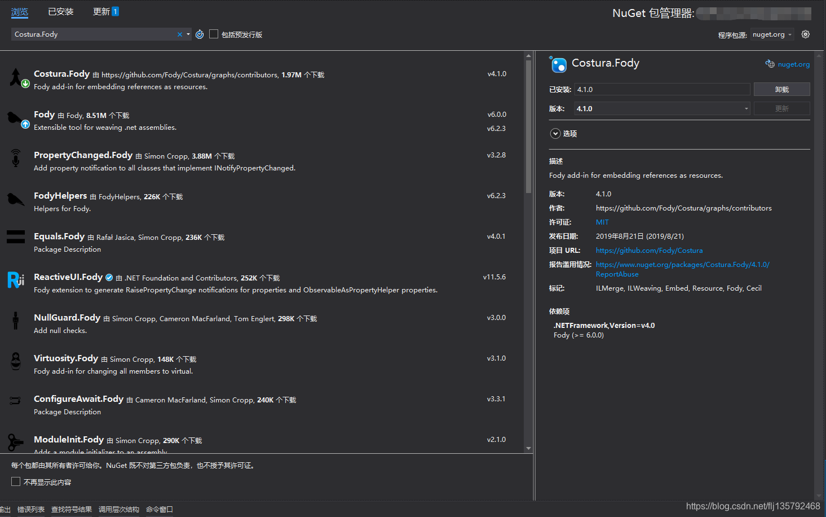Open the Find Symbol Results tab
Image resolution: width=826 pixels, height=517 pixels.
(72, 509)
